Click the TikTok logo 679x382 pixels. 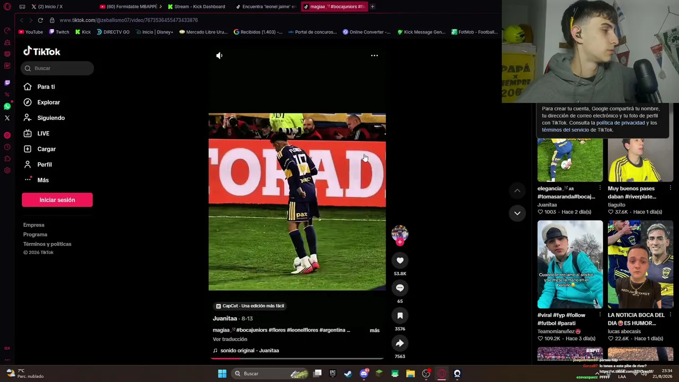[41, 51]
